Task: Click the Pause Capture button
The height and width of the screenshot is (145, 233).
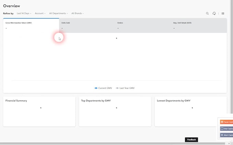Action: pos(226,122)
